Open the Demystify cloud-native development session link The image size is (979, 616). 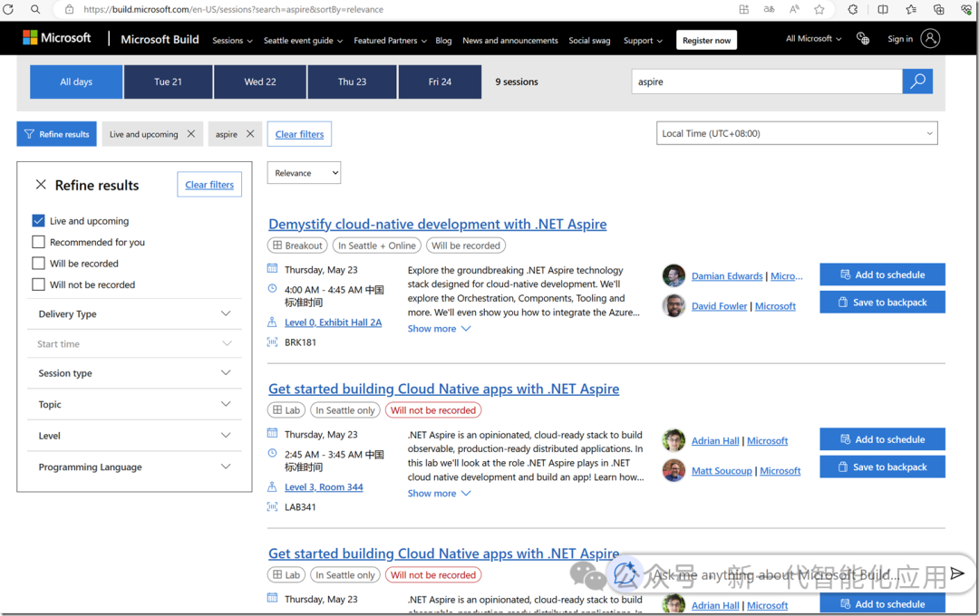coord(437,224)
